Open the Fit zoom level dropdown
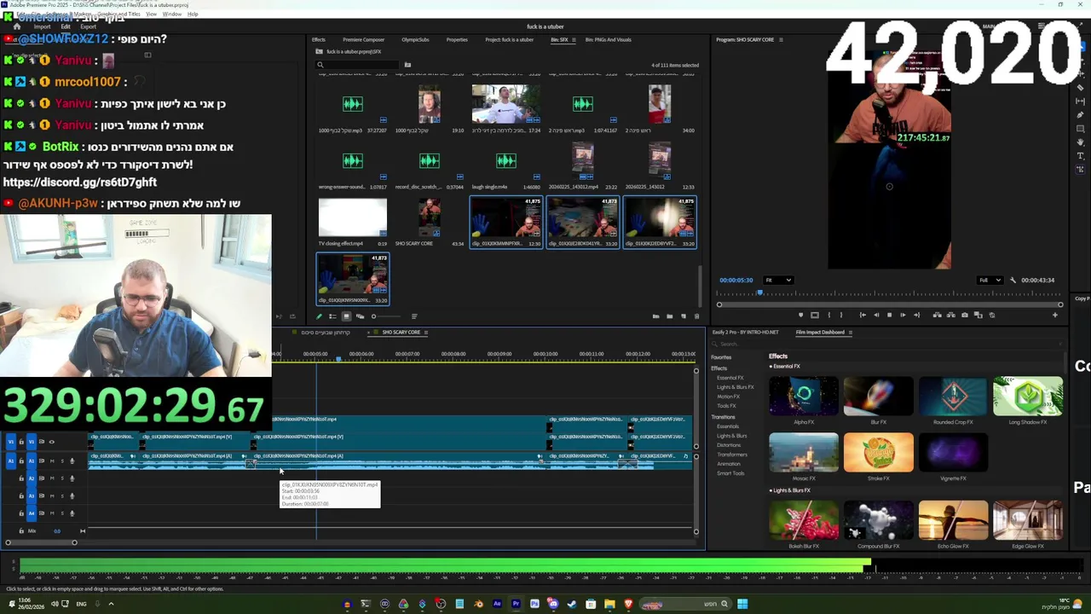The height and width of the screenshot is (614, 1091). 779,280
